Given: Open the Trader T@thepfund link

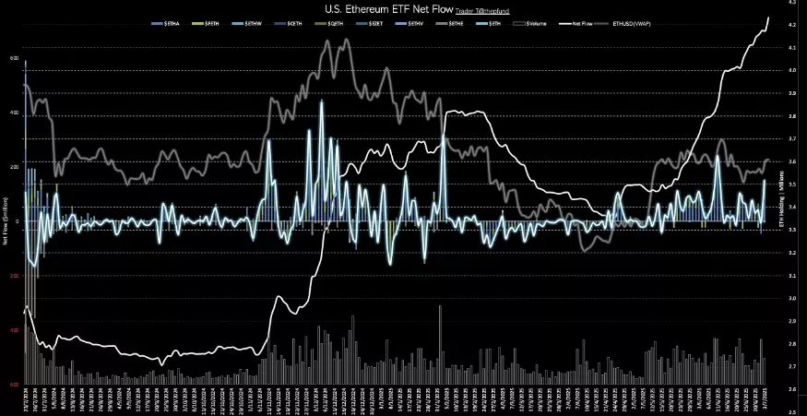Looking at the screenshot, I should coord(482,11).
